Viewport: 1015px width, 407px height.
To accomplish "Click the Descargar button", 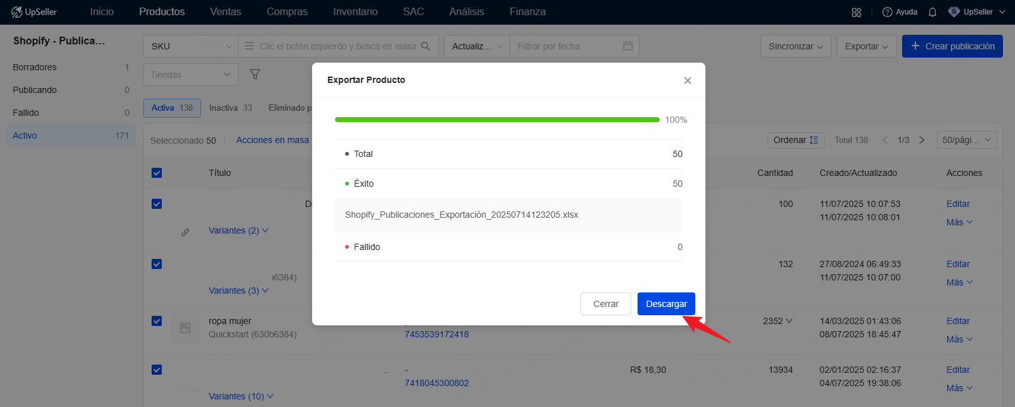I will coord(666,304).
